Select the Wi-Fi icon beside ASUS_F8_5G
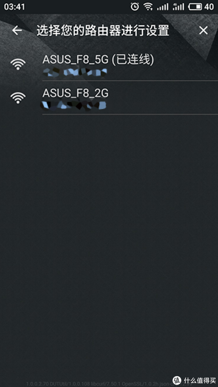 pos(18,64)
